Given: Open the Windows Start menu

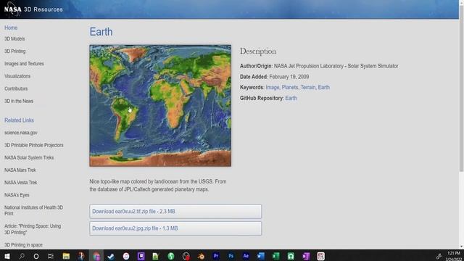Looking at the screenshot, I should 7,256.
